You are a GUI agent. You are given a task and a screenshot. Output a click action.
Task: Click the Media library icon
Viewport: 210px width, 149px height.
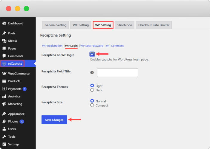(4, 41)
